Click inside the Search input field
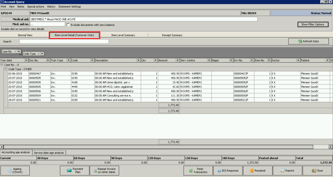The image size is (333, 177). [x=64, y=42]
